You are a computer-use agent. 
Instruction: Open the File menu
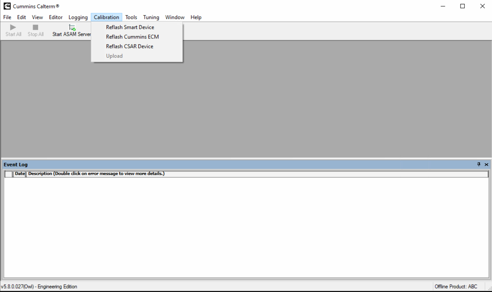7,17
